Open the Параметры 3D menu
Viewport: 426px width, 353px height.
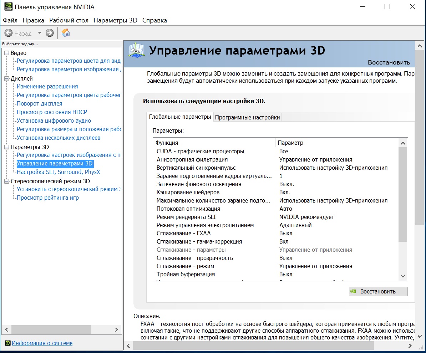coord(116,20)
